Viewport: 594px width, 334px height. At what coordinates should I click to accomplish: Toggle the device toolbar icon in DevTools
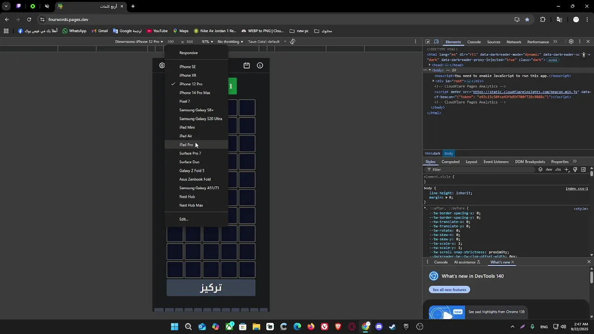coord(436,42)
